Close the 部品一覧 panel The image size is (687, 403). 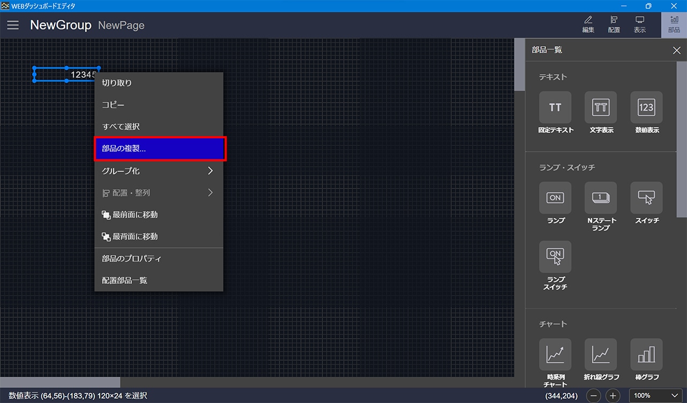[676, 50]
